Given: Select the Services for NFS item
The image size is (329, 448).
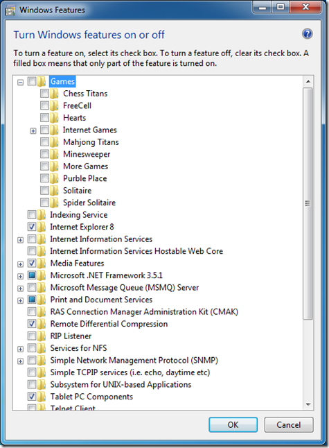Looking at the screenshot, I should tap(78, 348).
